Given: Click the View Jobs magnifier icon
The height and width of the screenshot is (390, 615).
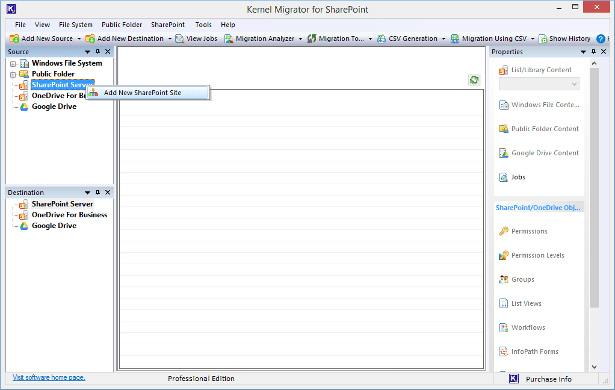Looking at the screenshot, I should point(179,39).
